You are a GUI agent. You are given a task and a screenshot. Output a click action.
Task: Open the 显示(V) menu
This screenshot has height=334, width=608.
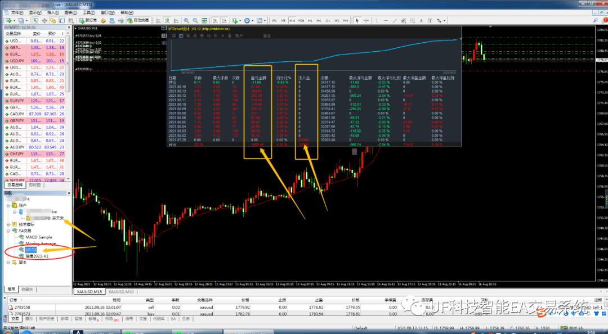click(x=35, y=12)
